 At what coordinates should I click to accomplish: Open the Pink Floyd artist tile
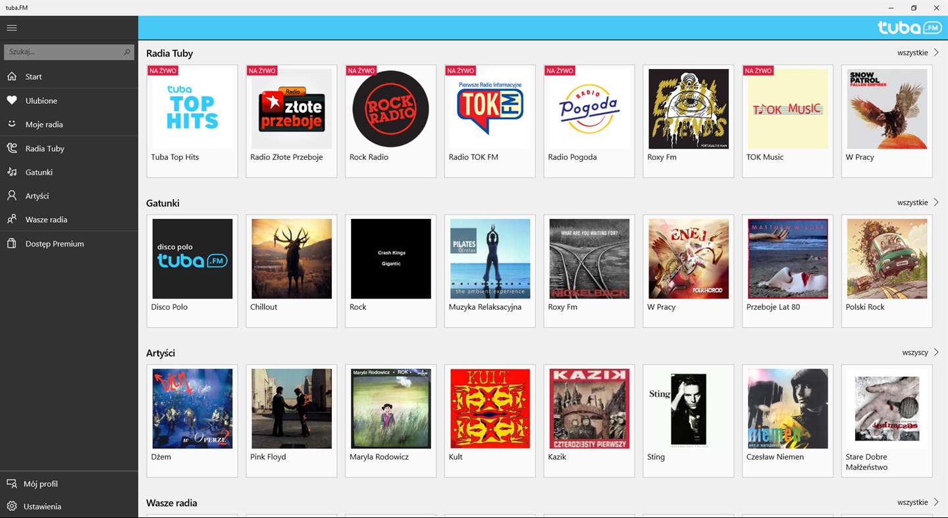pyautogui.click(x=292, y=421)
